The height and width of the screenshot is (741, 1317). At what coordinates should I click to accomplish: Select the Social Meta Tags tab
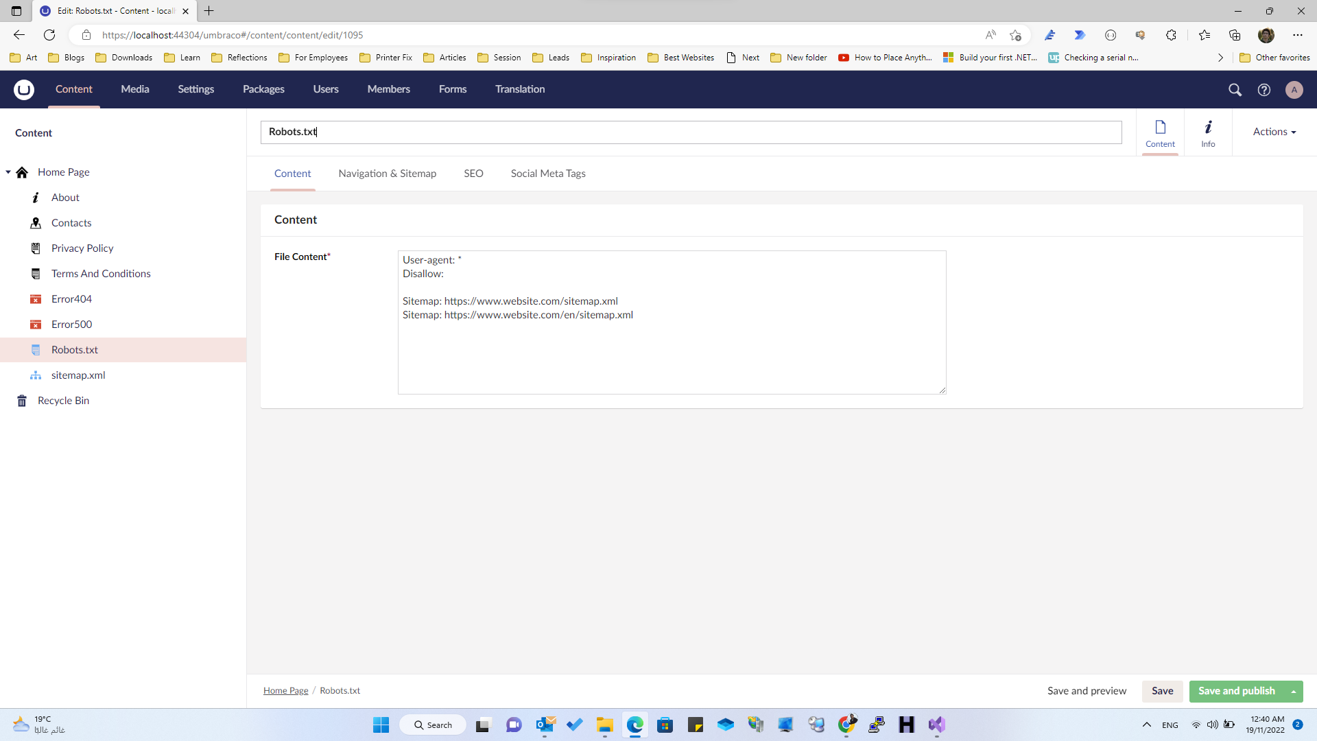pyautogui.click(x=548, y=174)
